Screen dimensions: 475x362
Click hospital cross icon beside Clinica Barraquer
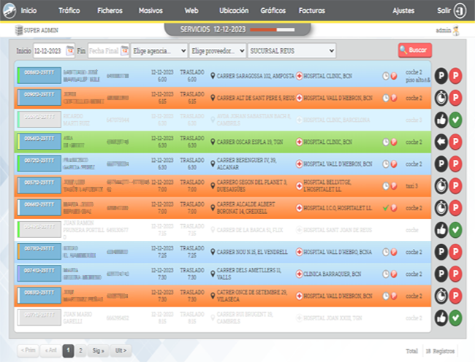click(300, 274)
